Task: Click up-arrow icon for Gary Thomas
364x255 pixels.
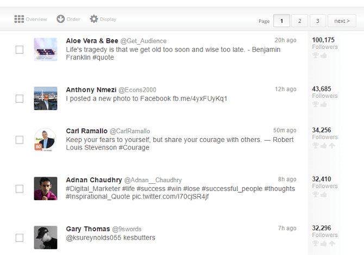Action: pos(332,244)
